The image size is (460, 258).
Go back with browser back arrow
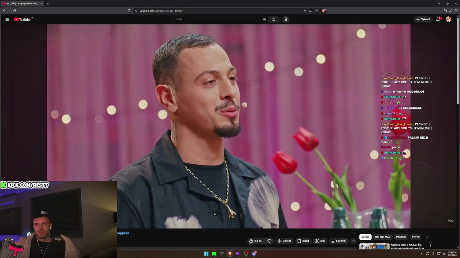point(4,11)
